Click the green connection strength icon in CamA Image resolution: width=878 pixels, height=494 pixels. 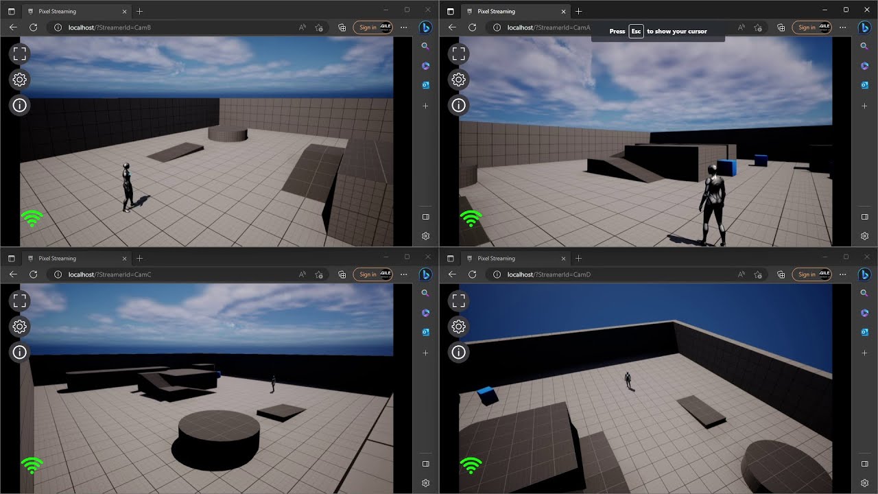[471, 218]
